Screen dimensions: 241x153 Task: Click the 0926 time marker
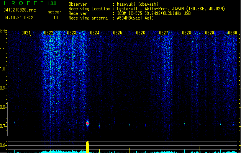click(141, 33)
